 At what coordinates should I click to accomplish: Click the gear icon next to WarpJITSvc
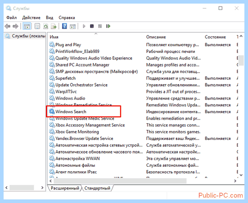pos(52,92)
